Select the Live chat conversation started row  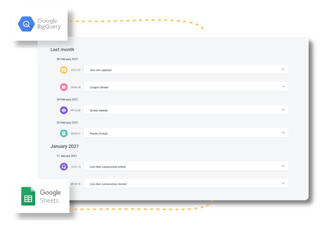click(x=186, y=183)
